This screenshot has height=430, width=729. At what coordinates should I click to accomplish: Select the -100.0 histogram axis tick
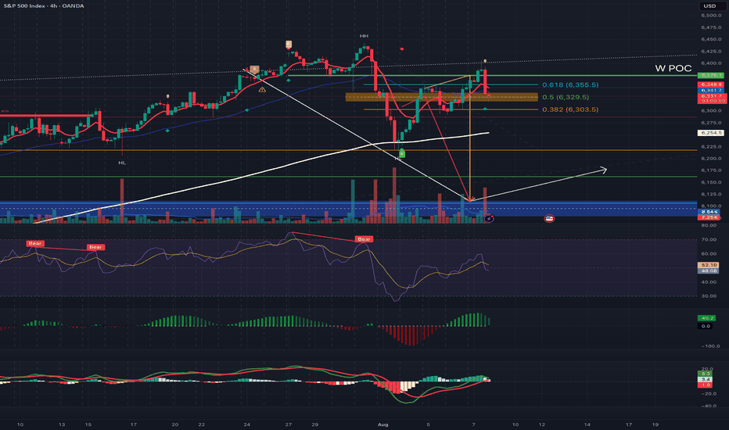710,346
